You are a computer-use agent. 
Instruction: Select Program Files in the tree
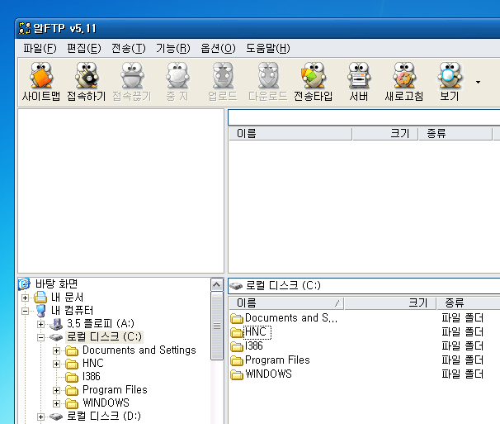pos(115,389)
